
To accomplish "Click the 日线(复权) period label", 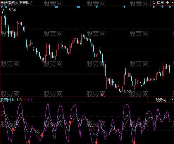I will (x=8, y=3).
